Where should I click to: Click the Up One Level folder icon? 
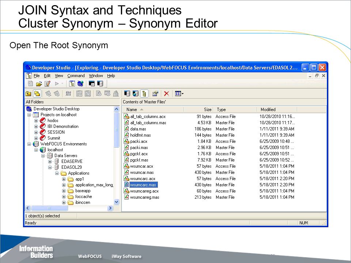pos(29,94)
